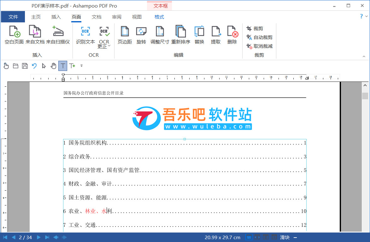This screenshot has width=370, height=242.
Task: Undo the last action
Action: tap(34, 66)
